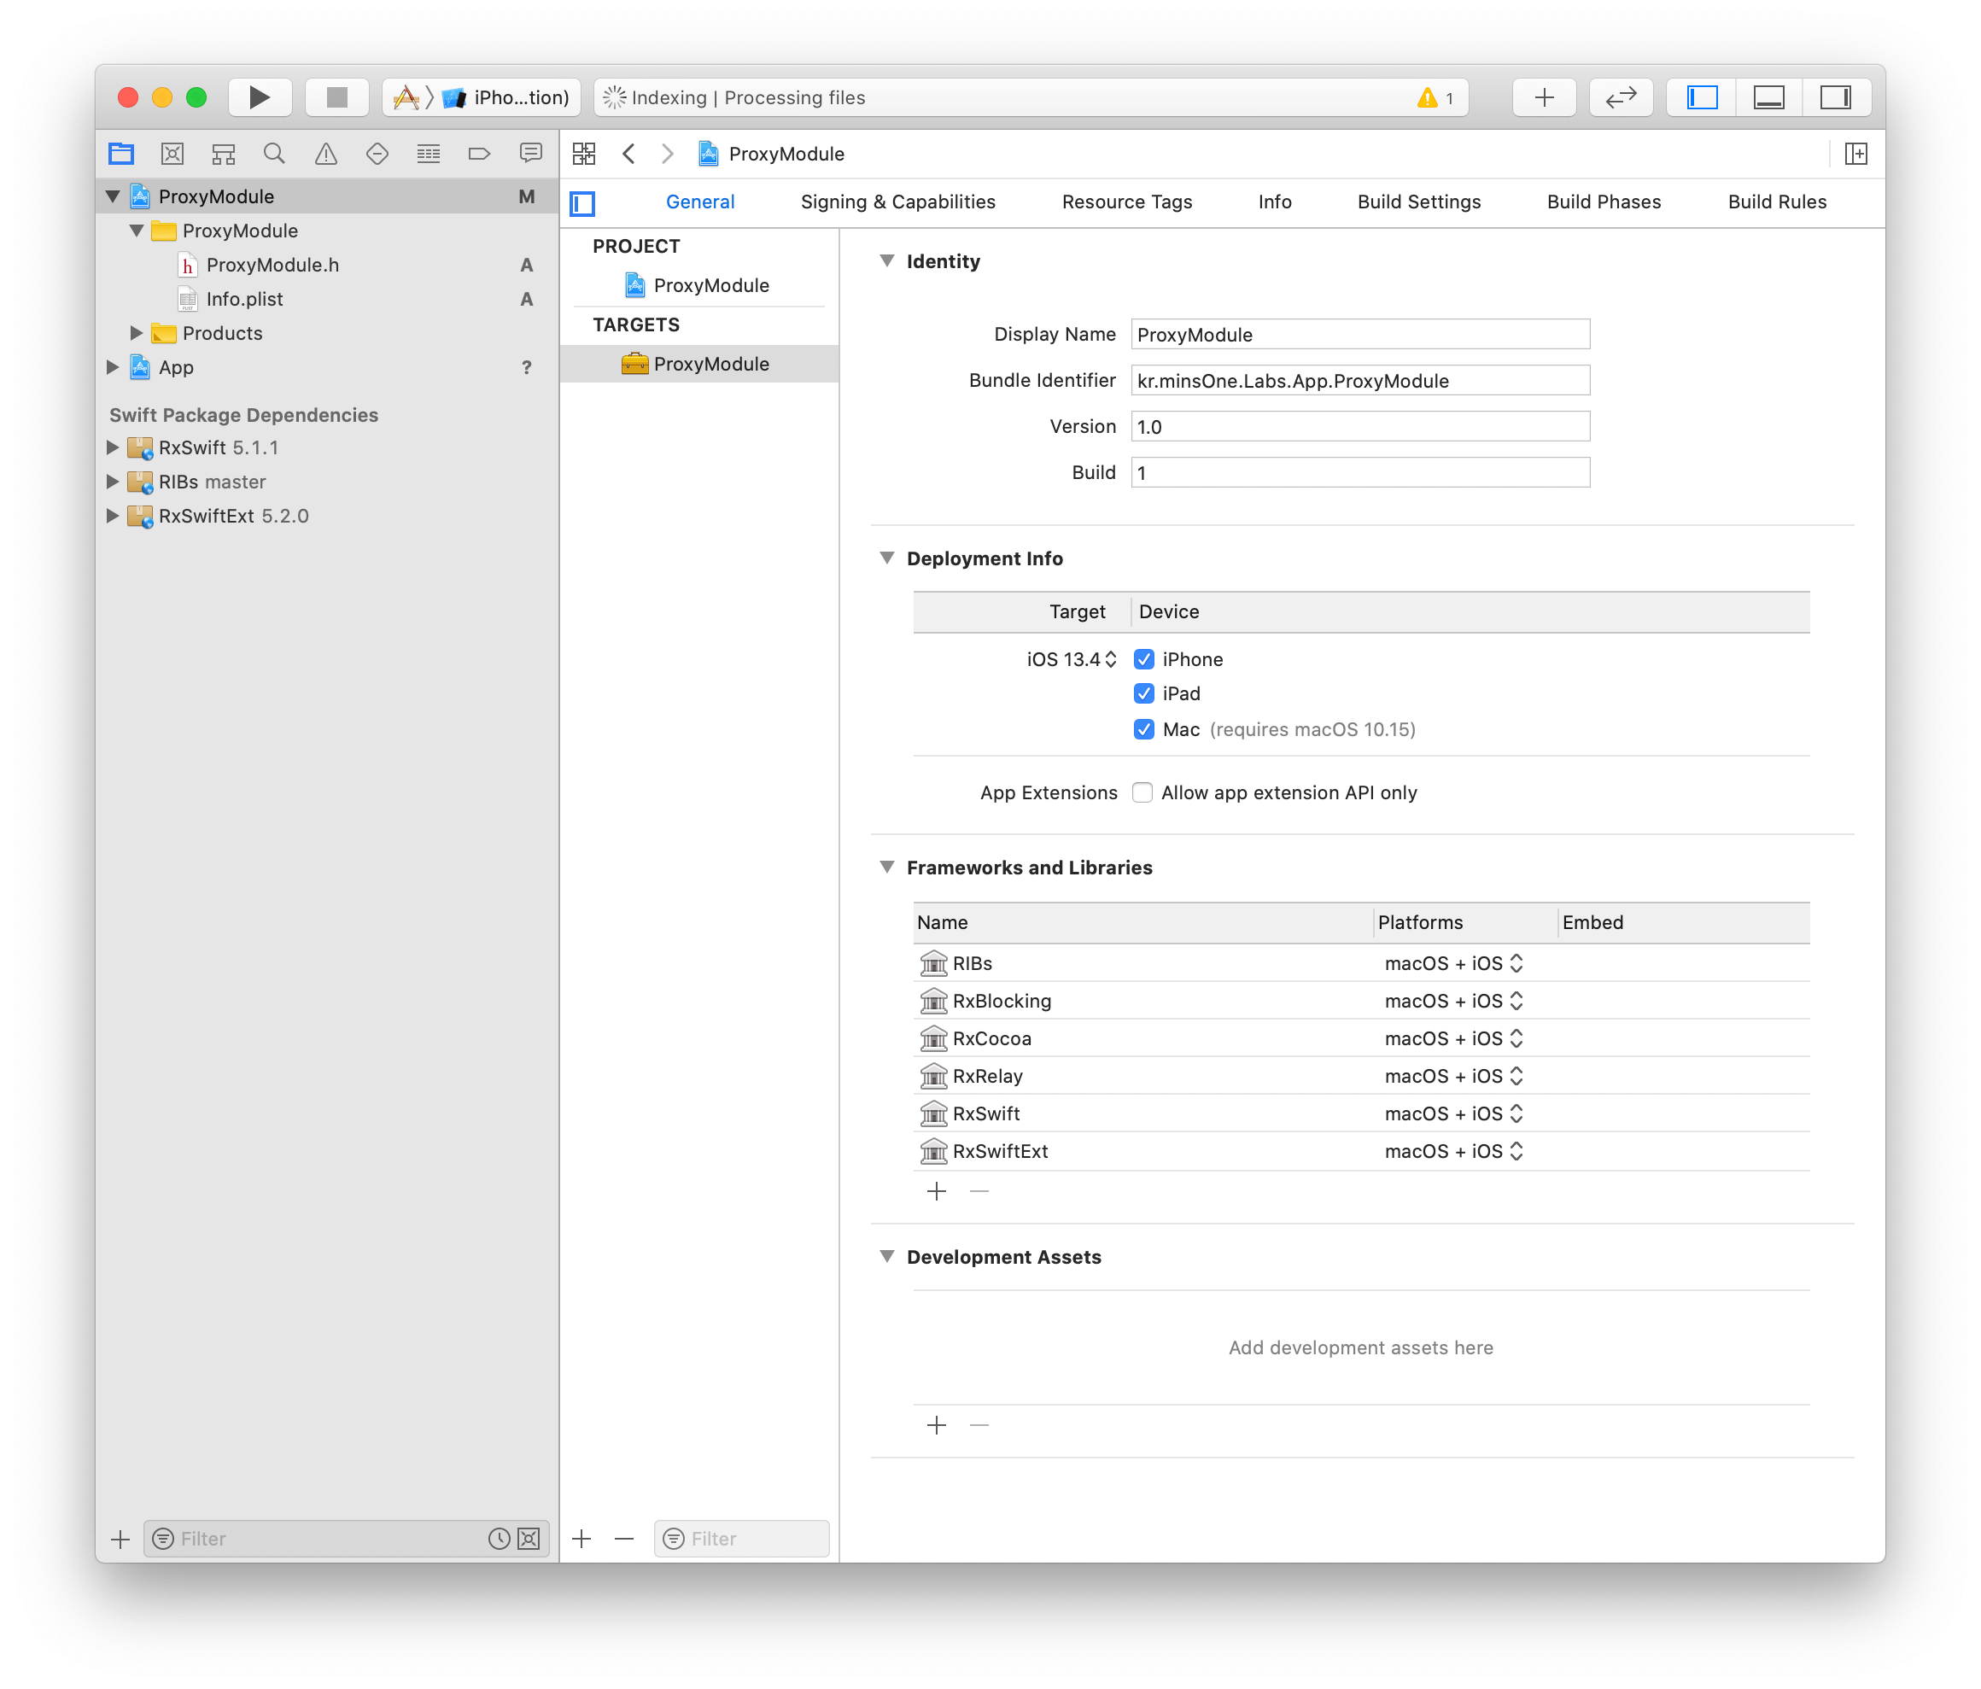The height and width of the screenshot is (1689, 1981).
Task: Open the Build Phases tab
Action: [1604, 202]
